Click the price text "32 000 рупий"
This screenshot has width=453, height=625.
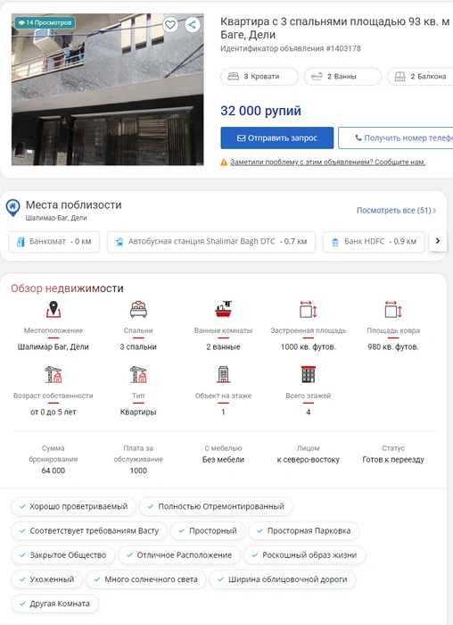tap(260, 111)
